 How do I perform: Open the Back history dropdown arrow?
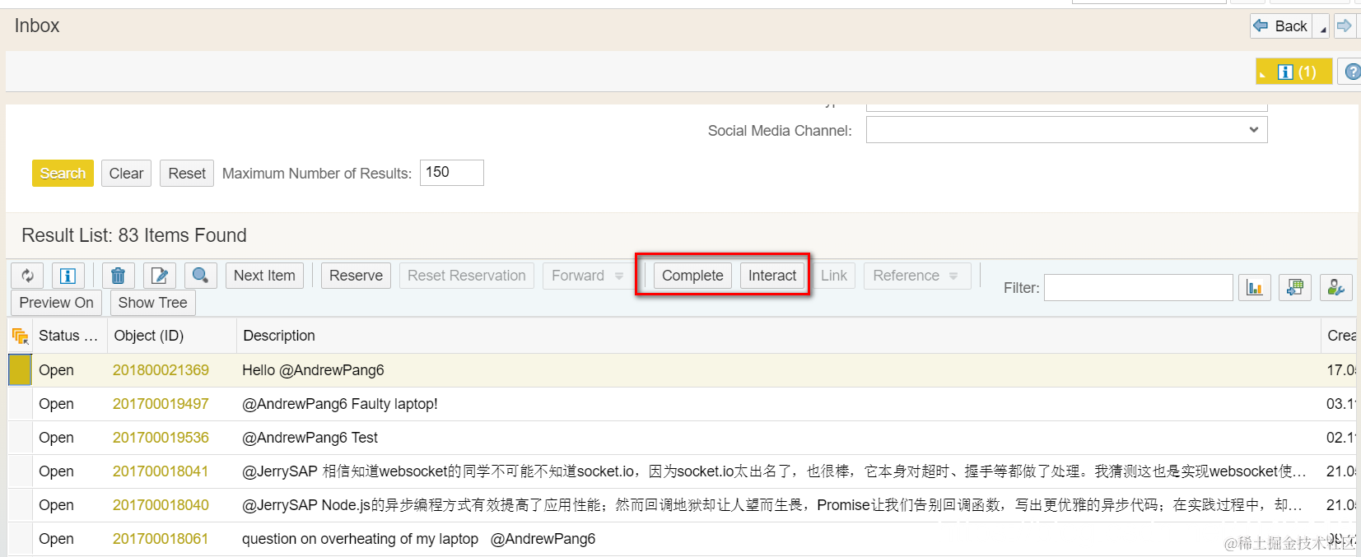1322,27
